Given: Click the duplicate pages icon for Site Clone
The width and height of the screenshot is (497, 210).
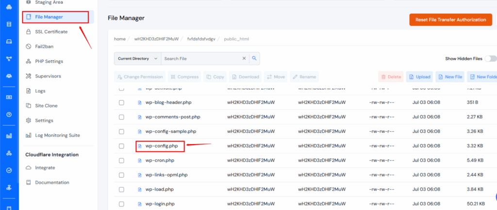Looking at the screenshot, I should pyautogui.click(x=29, y=105).
